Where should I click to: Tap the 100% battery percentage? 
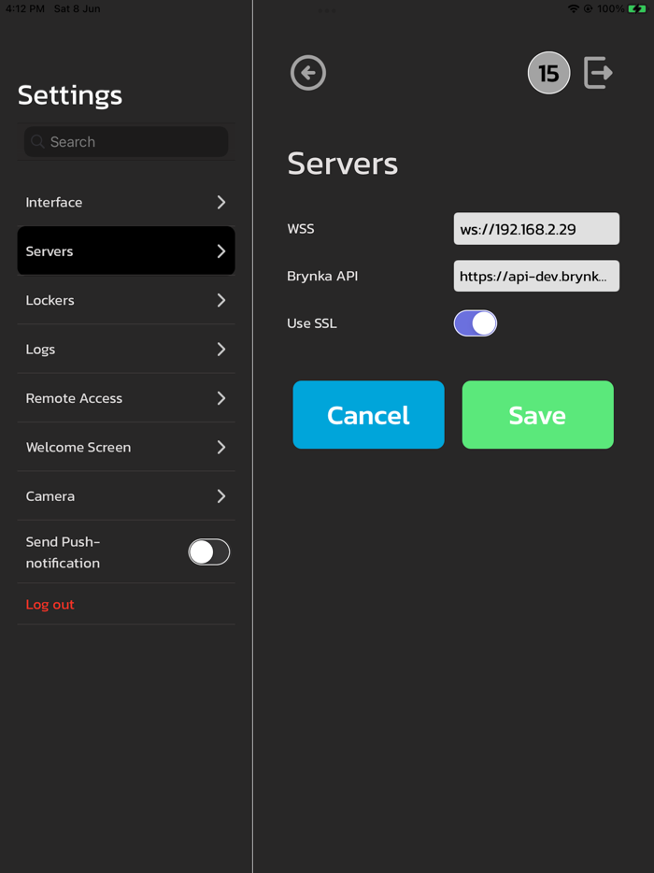[x=611, y=9]
